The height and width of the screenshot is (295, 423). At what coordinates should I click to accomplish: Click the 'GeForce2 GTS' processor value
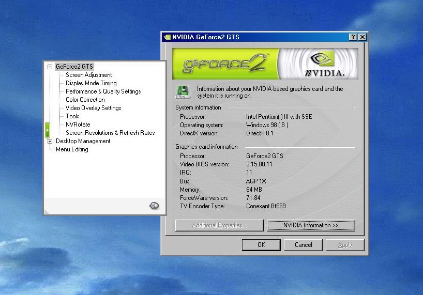[x=265, y=156]
